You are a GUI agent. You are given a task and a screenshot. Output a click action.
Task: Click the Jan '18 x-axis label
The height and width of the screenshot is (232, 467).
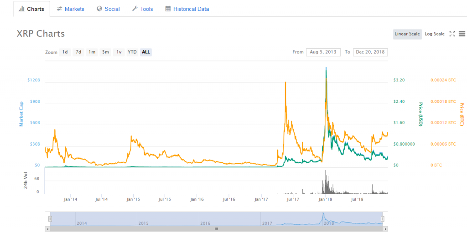click(x=326, y=199)
